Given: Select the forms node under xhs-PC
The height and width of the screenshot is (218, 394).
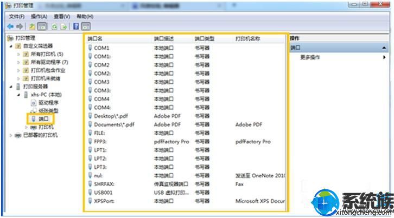Looking at the screenshot, I should click(x=48, y=110).
